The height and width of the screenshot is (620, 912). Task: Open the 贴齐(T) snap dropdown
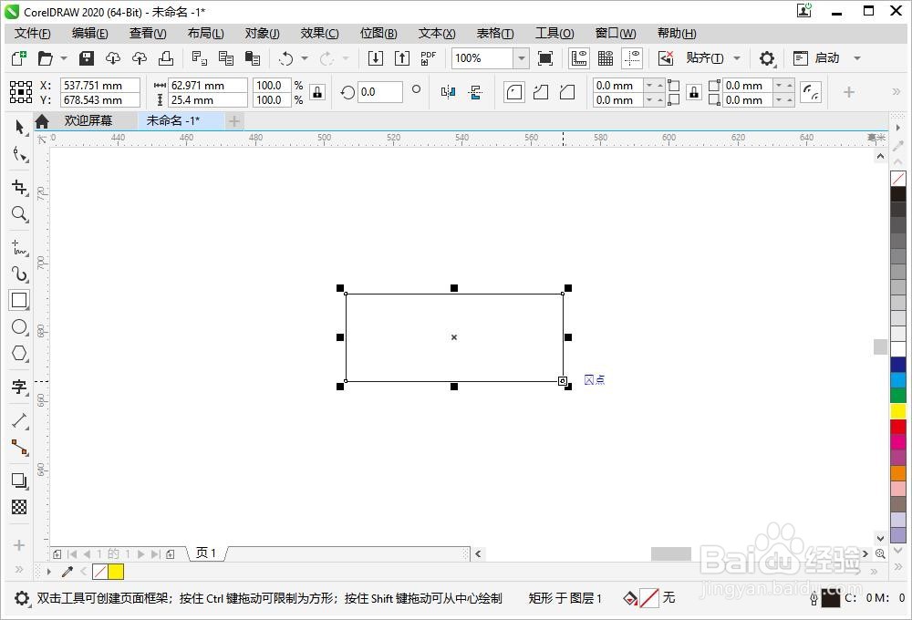click(x=737, y=58)
